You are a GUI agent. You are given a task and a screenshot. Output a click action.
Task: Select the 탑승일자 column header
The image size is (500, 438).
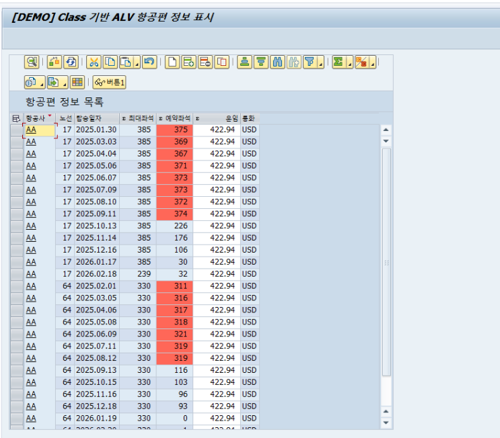(98, 119)
